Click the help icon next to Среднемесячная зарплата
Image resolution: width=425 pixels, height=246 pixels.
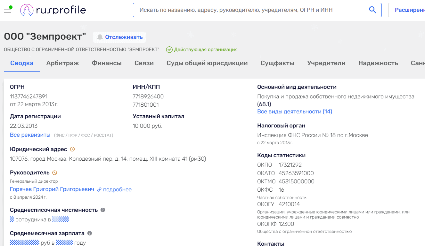(x=89, y=233)
